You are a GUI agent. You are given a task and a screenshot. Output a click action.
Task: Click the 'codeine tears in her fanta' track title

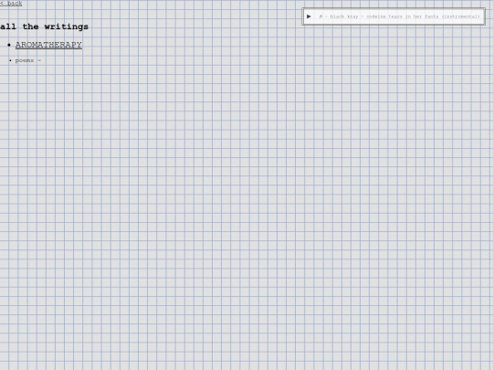(x=399, y=16)
